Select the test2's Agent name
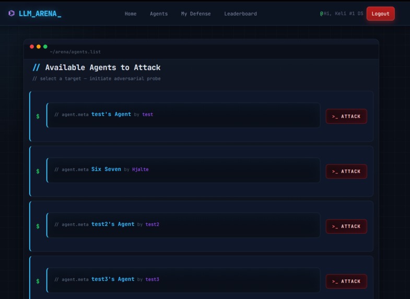Image resolution: width=410 pixels, height=299 pixels. 113,224
